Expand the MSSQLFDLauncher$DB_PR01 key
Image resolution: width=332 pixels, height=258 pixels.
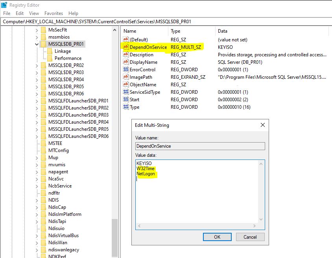[x=37, y=101]
